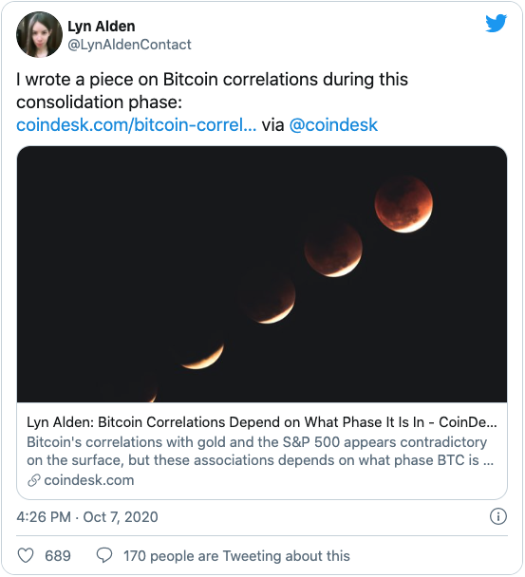
Task: Open the coindesk.com domain label
Action: pyautogui.click(x=88, y=480)
